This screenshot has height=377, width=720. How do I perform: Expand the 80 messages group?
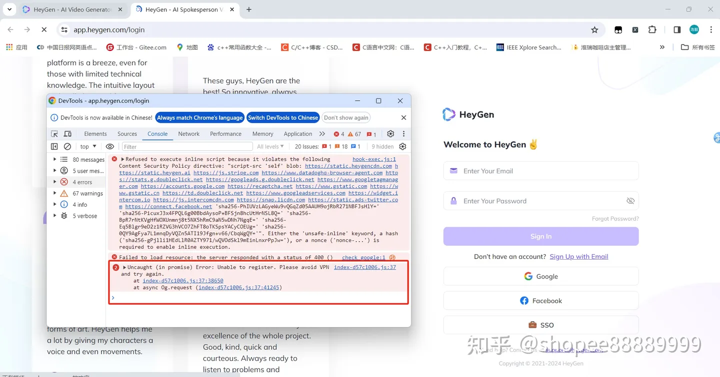click(55, 159)
